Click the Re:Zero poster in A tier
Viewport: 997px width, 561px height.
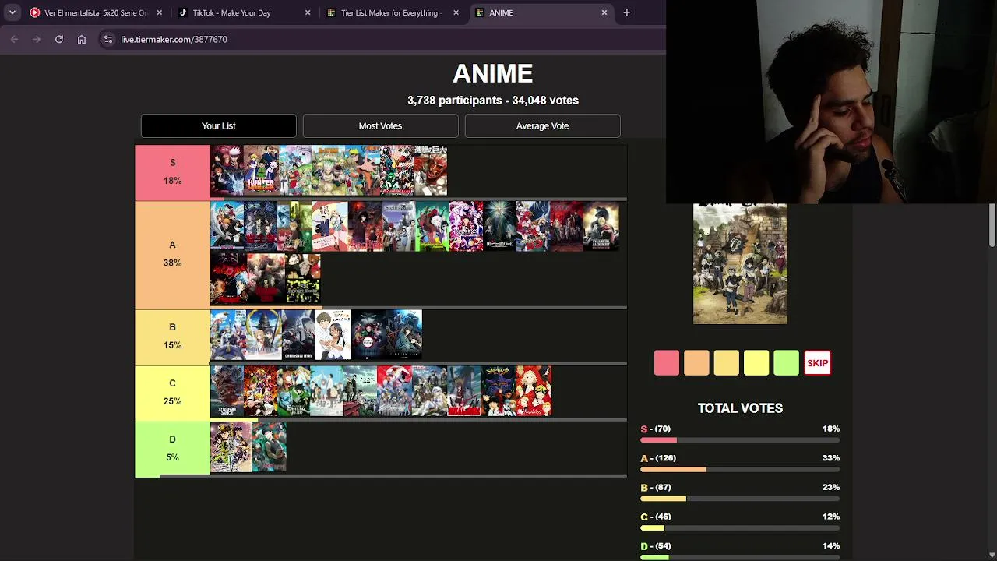click(x=465, y=227)
